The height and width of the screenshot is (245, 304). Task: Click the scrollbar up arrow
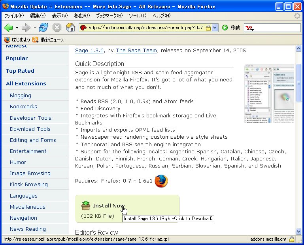pos(298,48)
